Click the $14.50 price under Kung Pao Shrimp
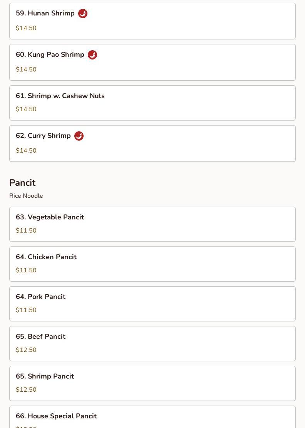Viewport: 305px width, 428px height. [x=26, y=70]
